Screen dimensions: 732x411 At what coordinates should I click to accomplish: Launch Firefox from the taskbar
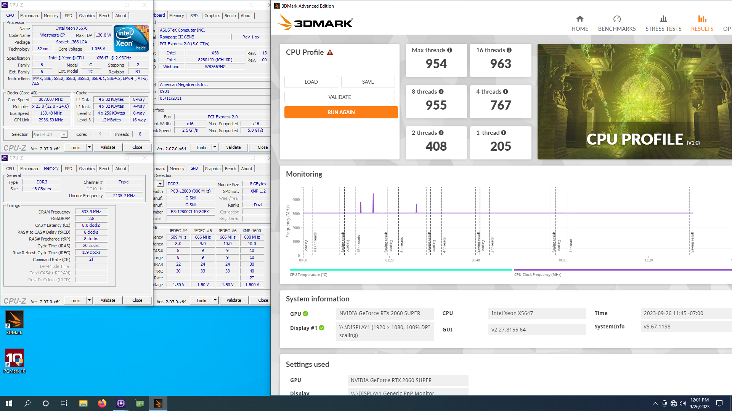[x=102, y=403]
